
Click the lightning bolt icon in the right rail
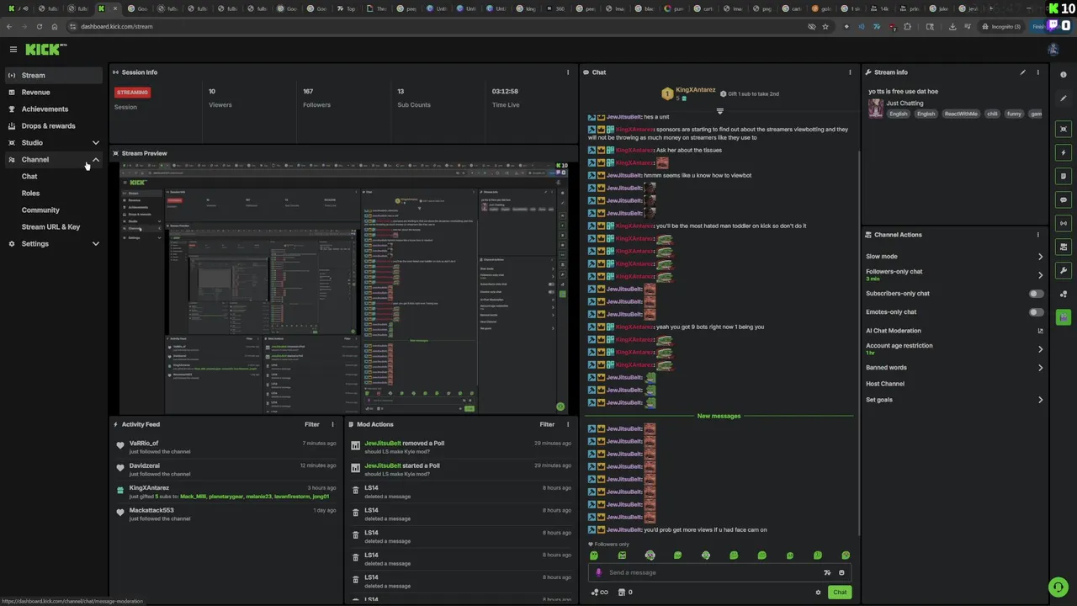(1064, 152)
